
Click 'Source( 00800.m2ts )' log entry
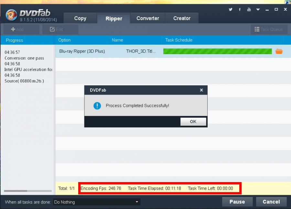point(24,81)
